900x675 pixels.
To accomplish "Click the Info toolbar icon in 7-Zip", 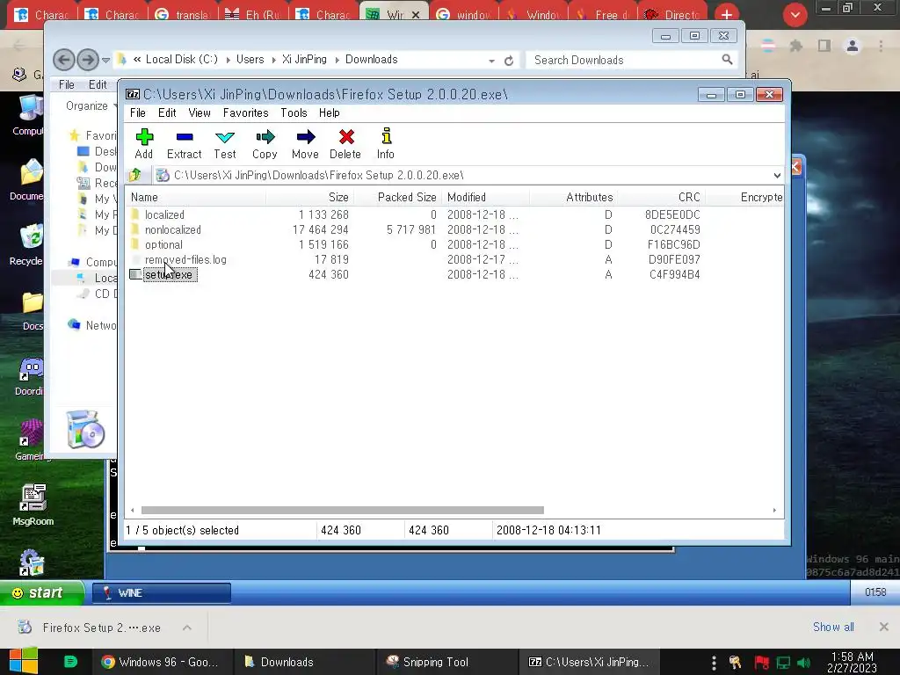I will click(x=386, y=143).
